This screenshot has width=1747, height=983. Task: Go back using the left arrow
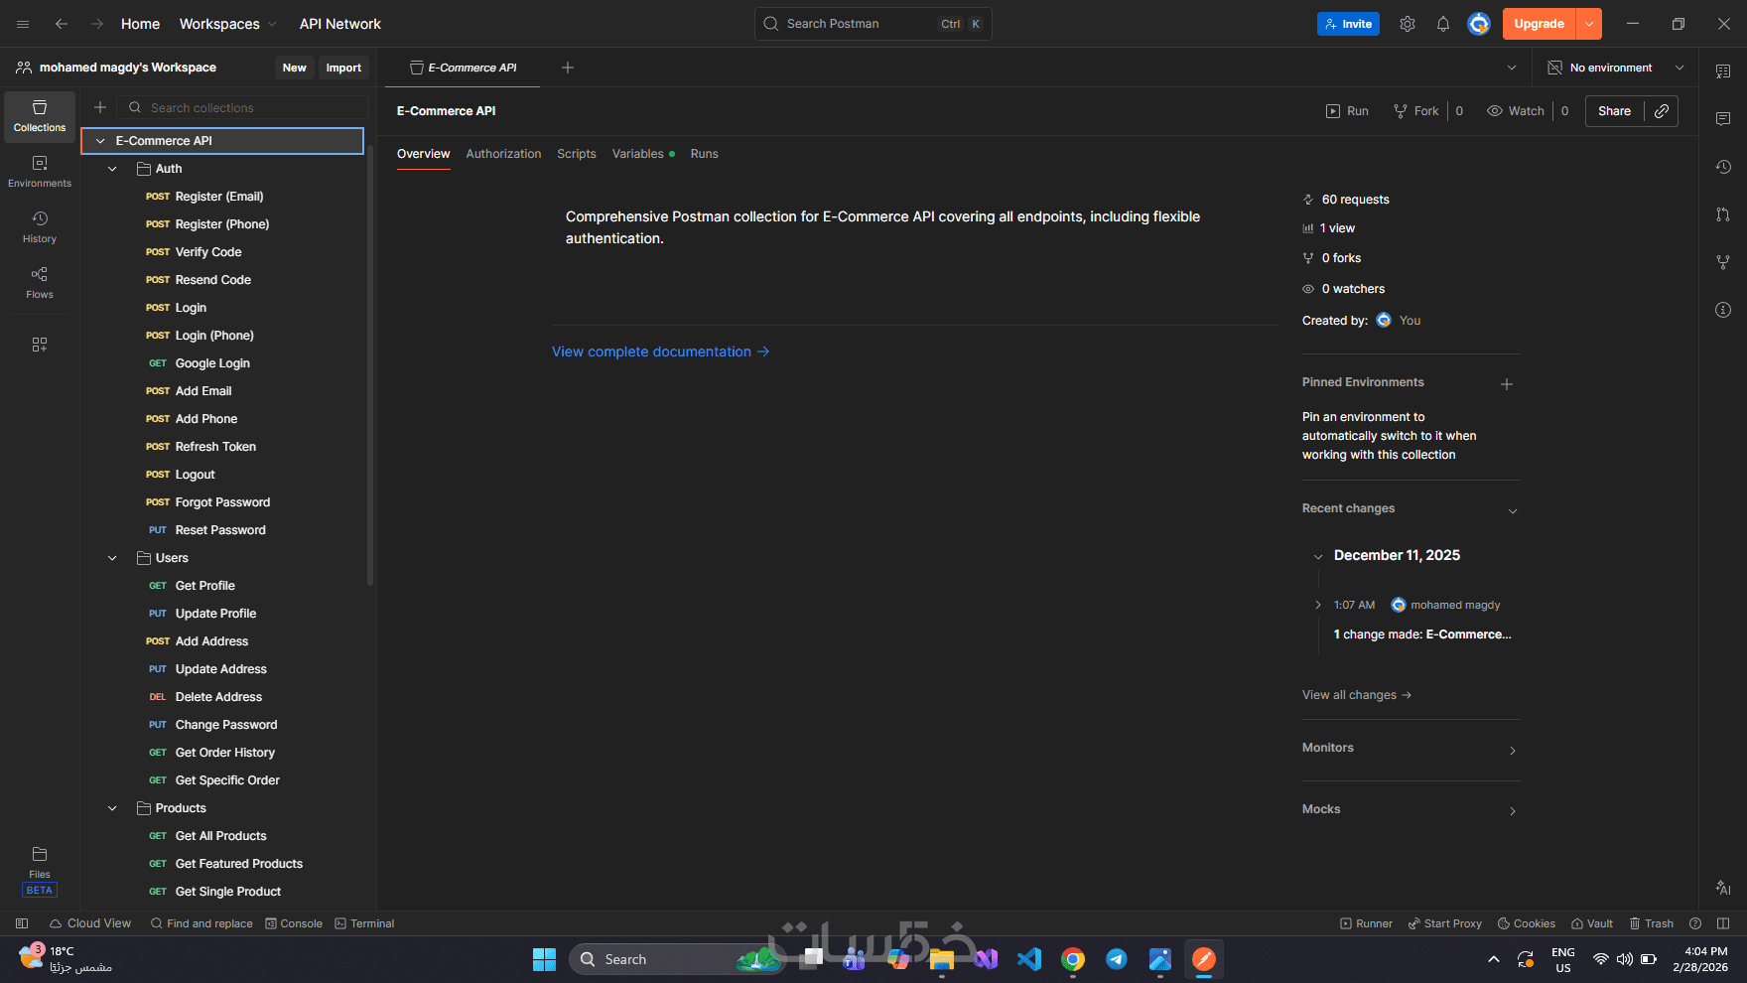(62, 24)
